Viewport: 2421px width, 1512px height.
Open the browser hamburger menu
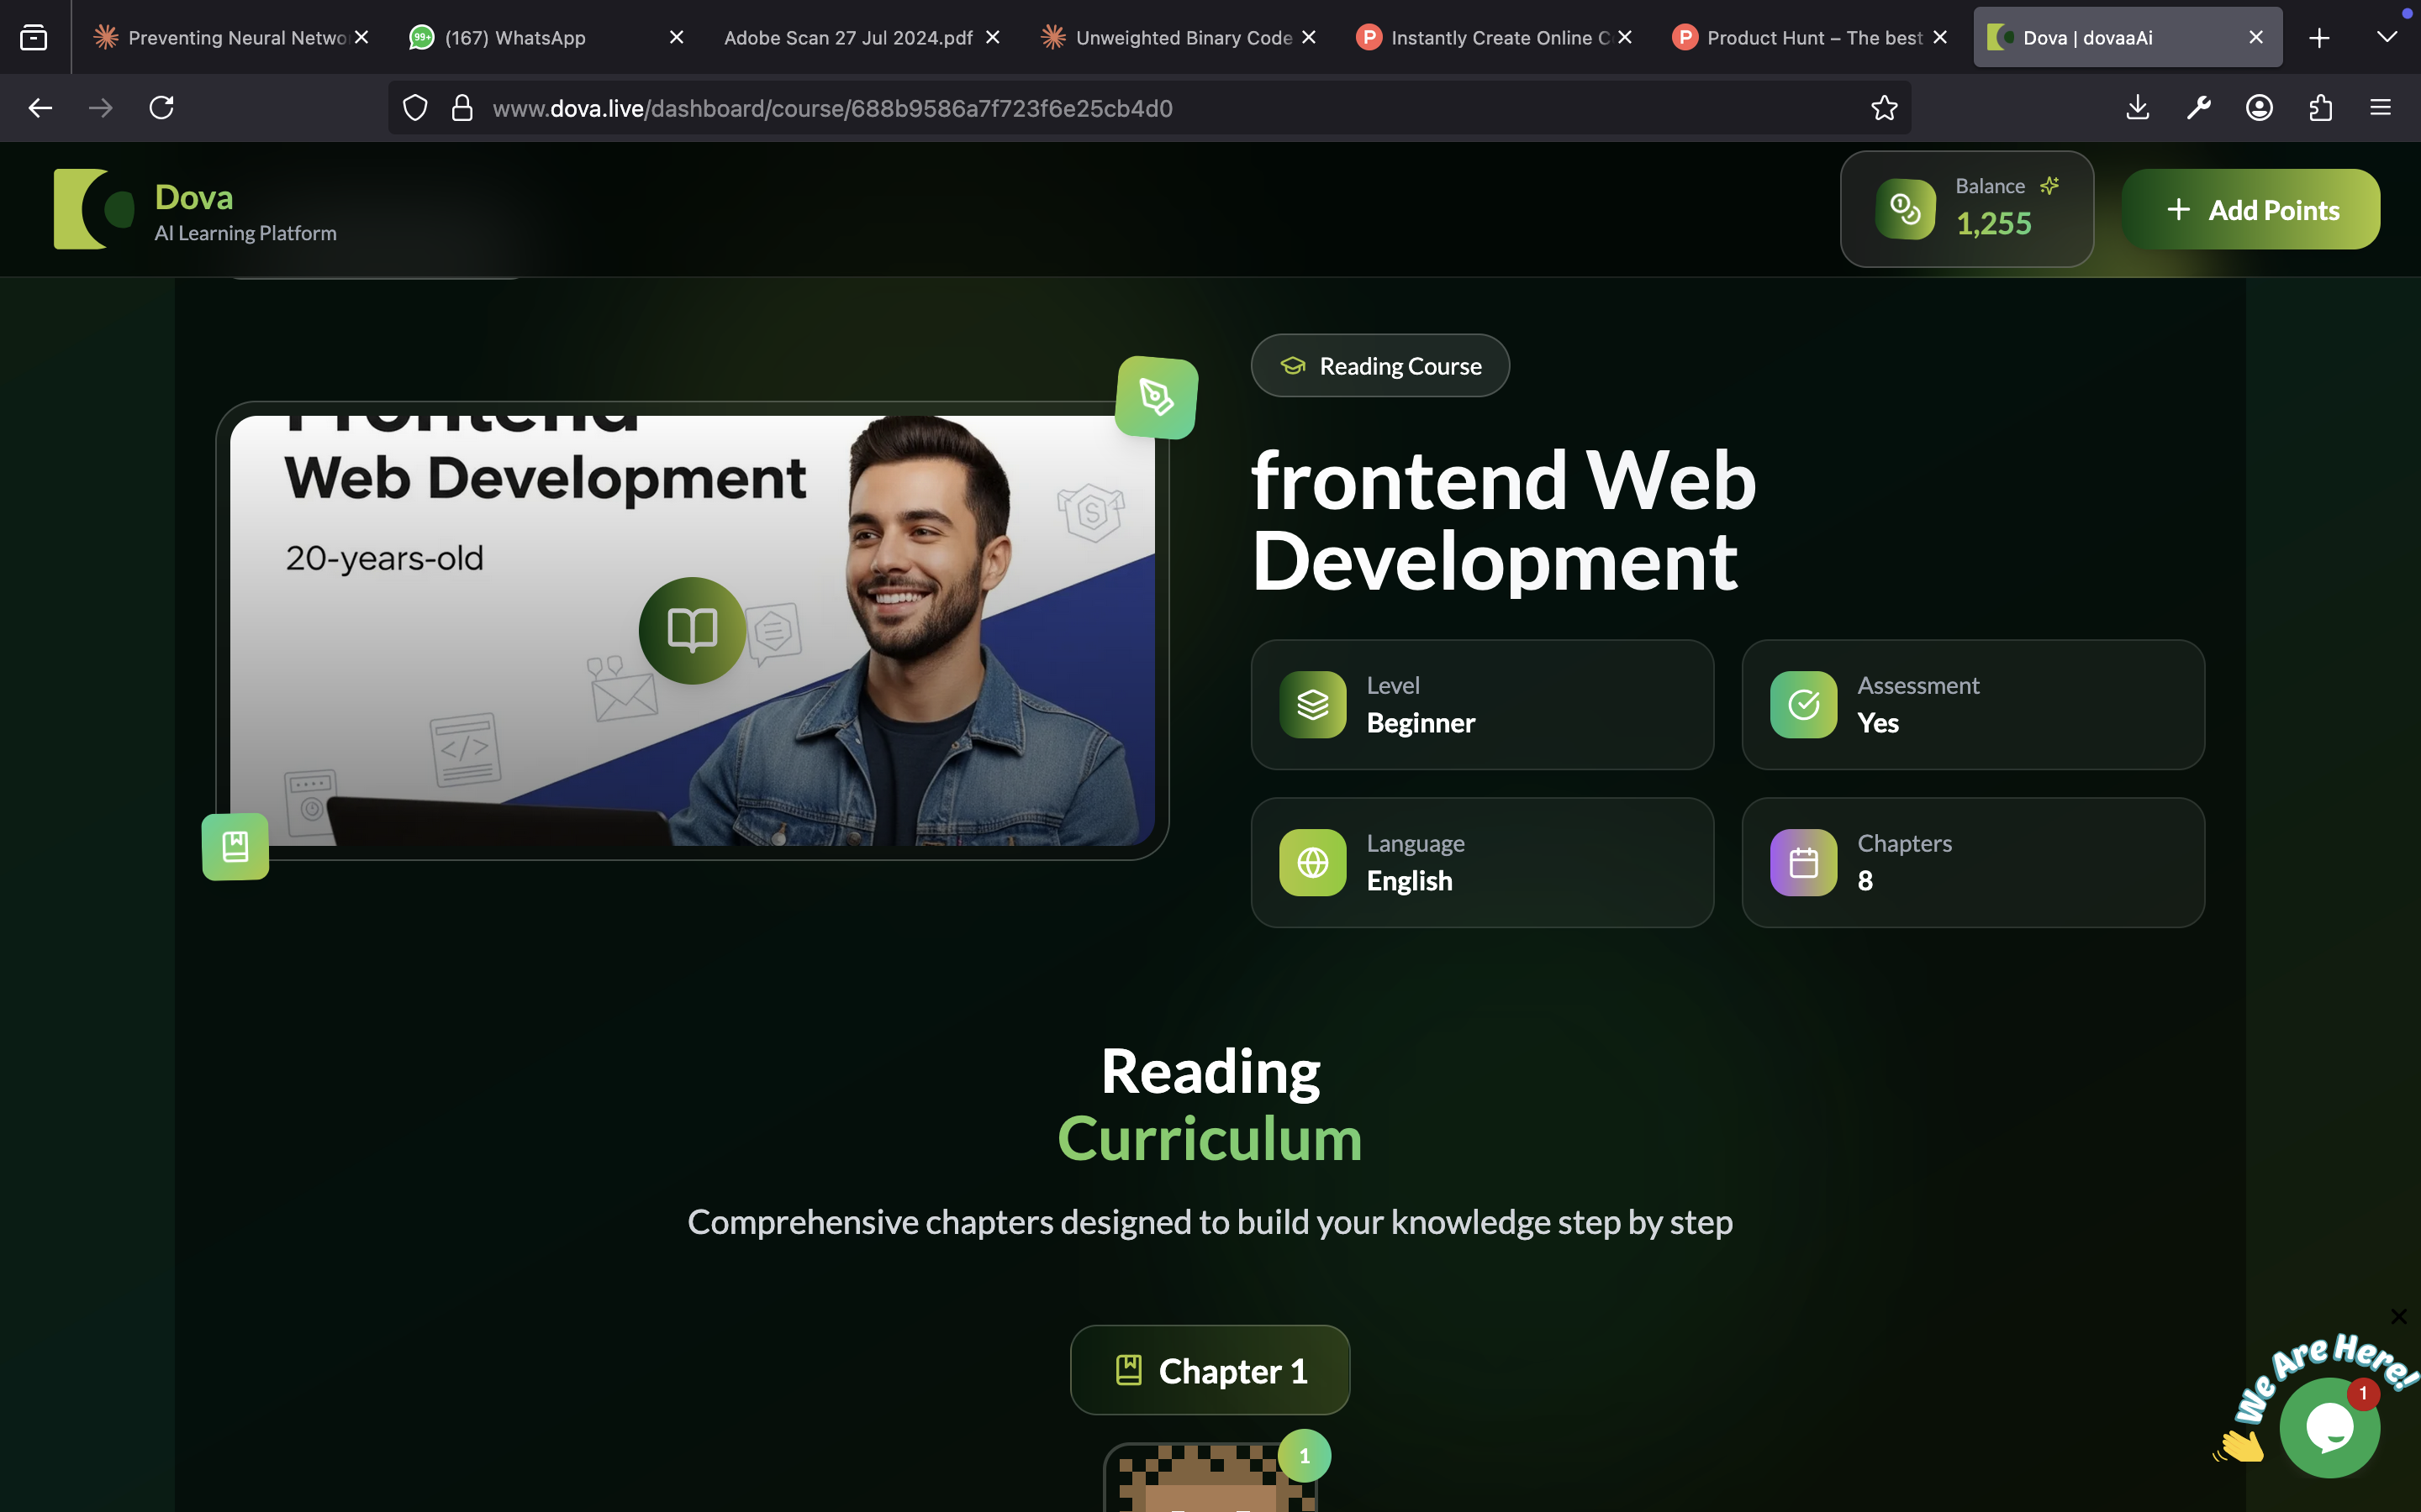click(x=2380, y=108)
